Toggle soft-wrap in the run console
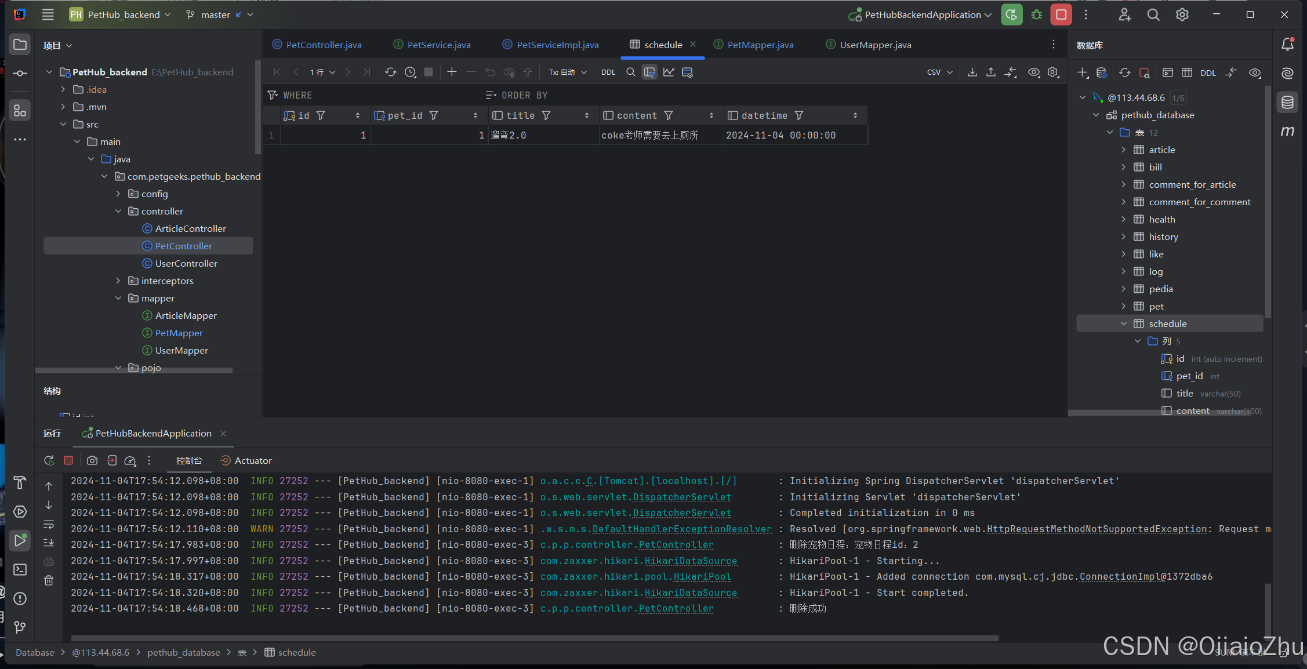 [x=49, y=524]
